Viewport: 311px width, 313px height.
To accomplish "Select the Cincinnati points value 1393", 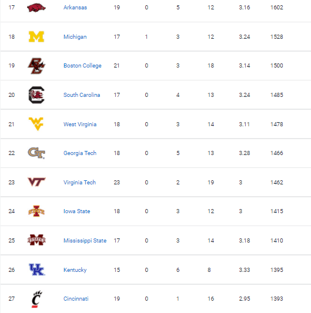I will [x=277, y=299].
